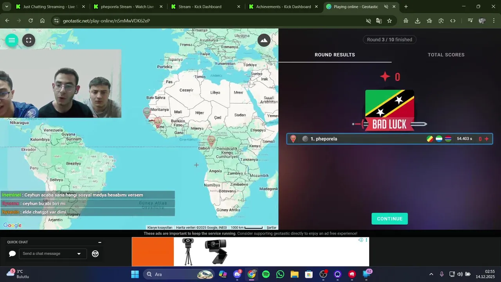Click the Republic of Congo flag guess

click(x=430, y=139)
